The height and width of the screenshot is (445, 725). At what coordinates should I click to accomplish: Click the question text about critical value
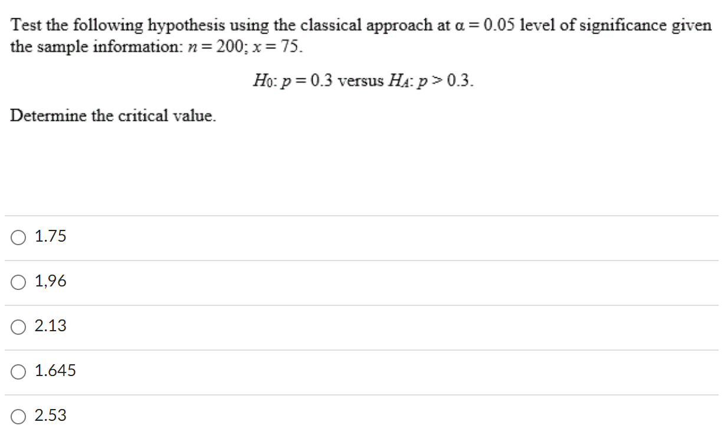pyautogui.click(x=113, y=116)
